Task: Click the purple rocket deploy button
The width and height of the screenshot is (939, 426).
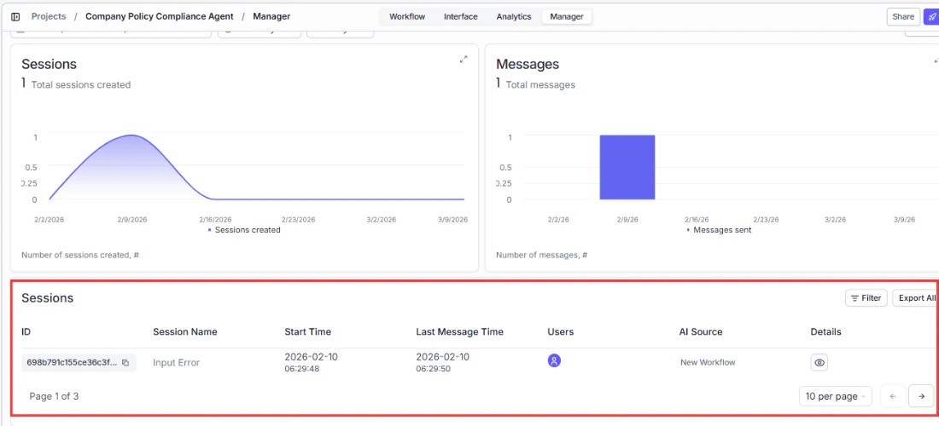Action: 931,17
